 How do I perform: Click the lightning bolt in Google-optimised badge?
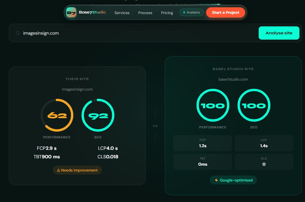(x=216, y=180)
